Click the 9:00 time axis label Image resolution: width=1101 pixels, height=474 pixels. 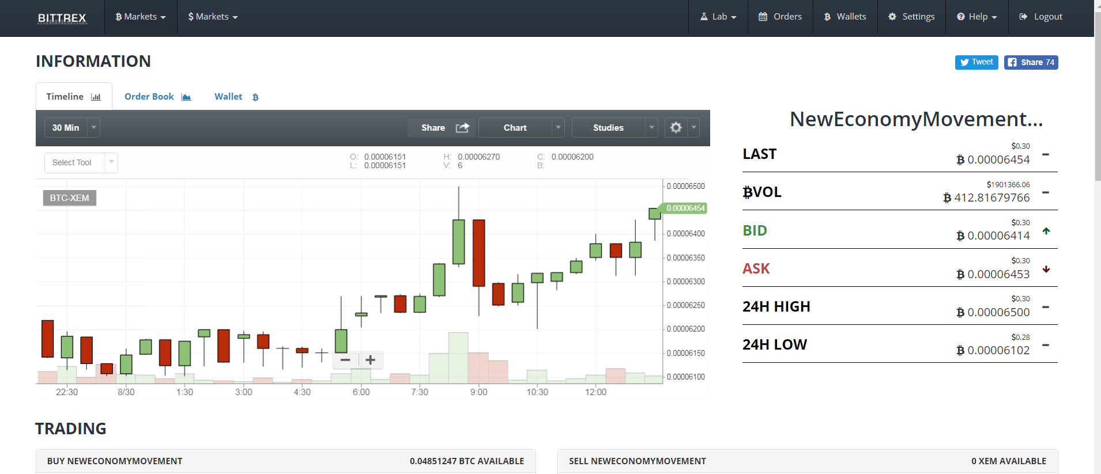(x=478, y=392)
